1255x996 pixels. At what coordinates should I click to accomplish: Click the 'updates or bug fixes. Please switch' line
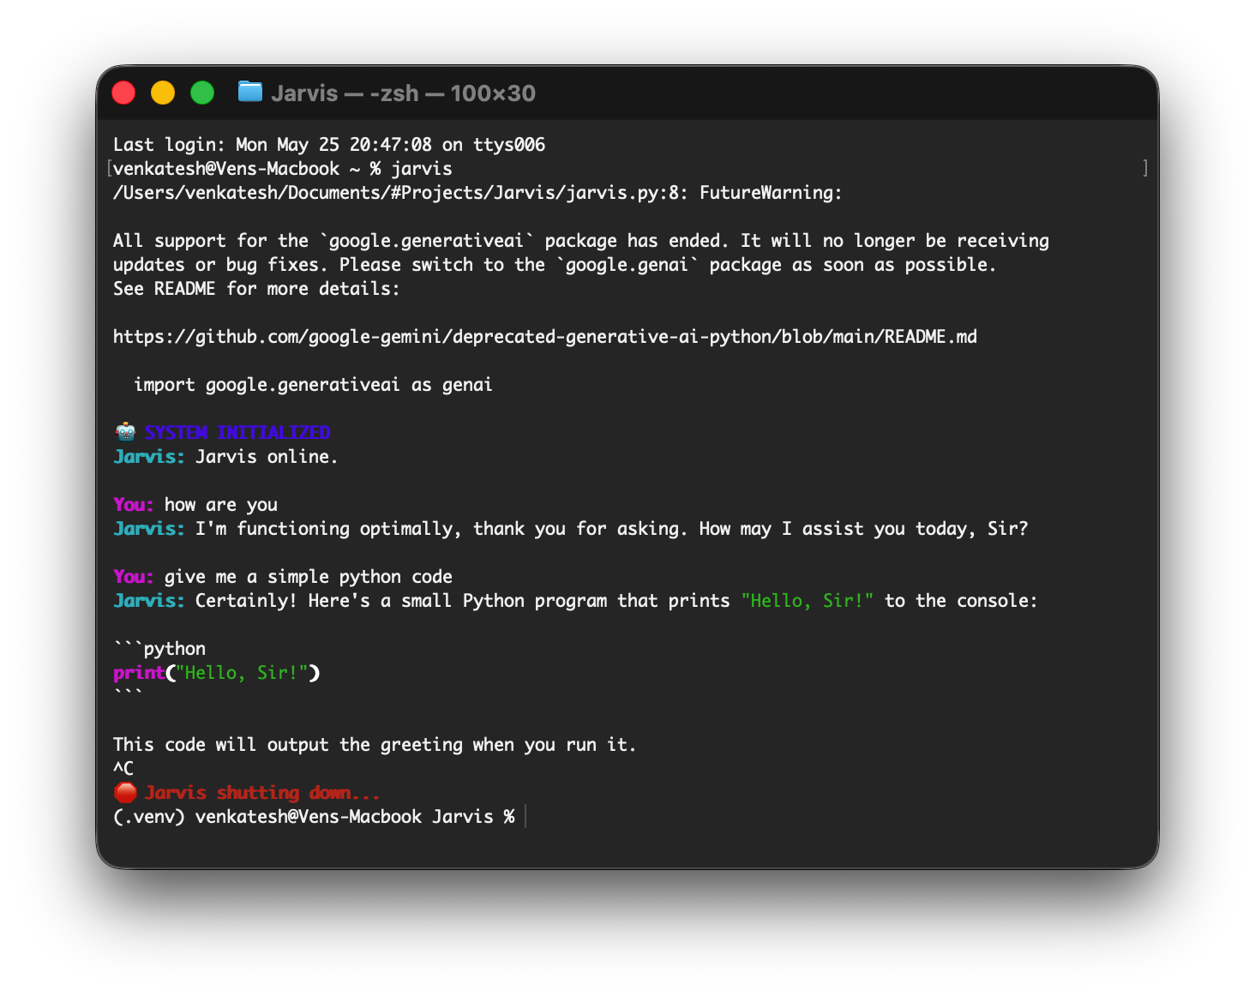[555, 265]
